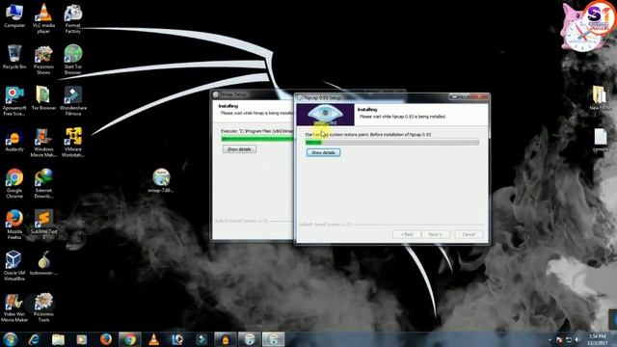This screenshot has height=347, width=617.
Task: Select the Sublime Text 3 desktop icon
Action: [43, 224]
